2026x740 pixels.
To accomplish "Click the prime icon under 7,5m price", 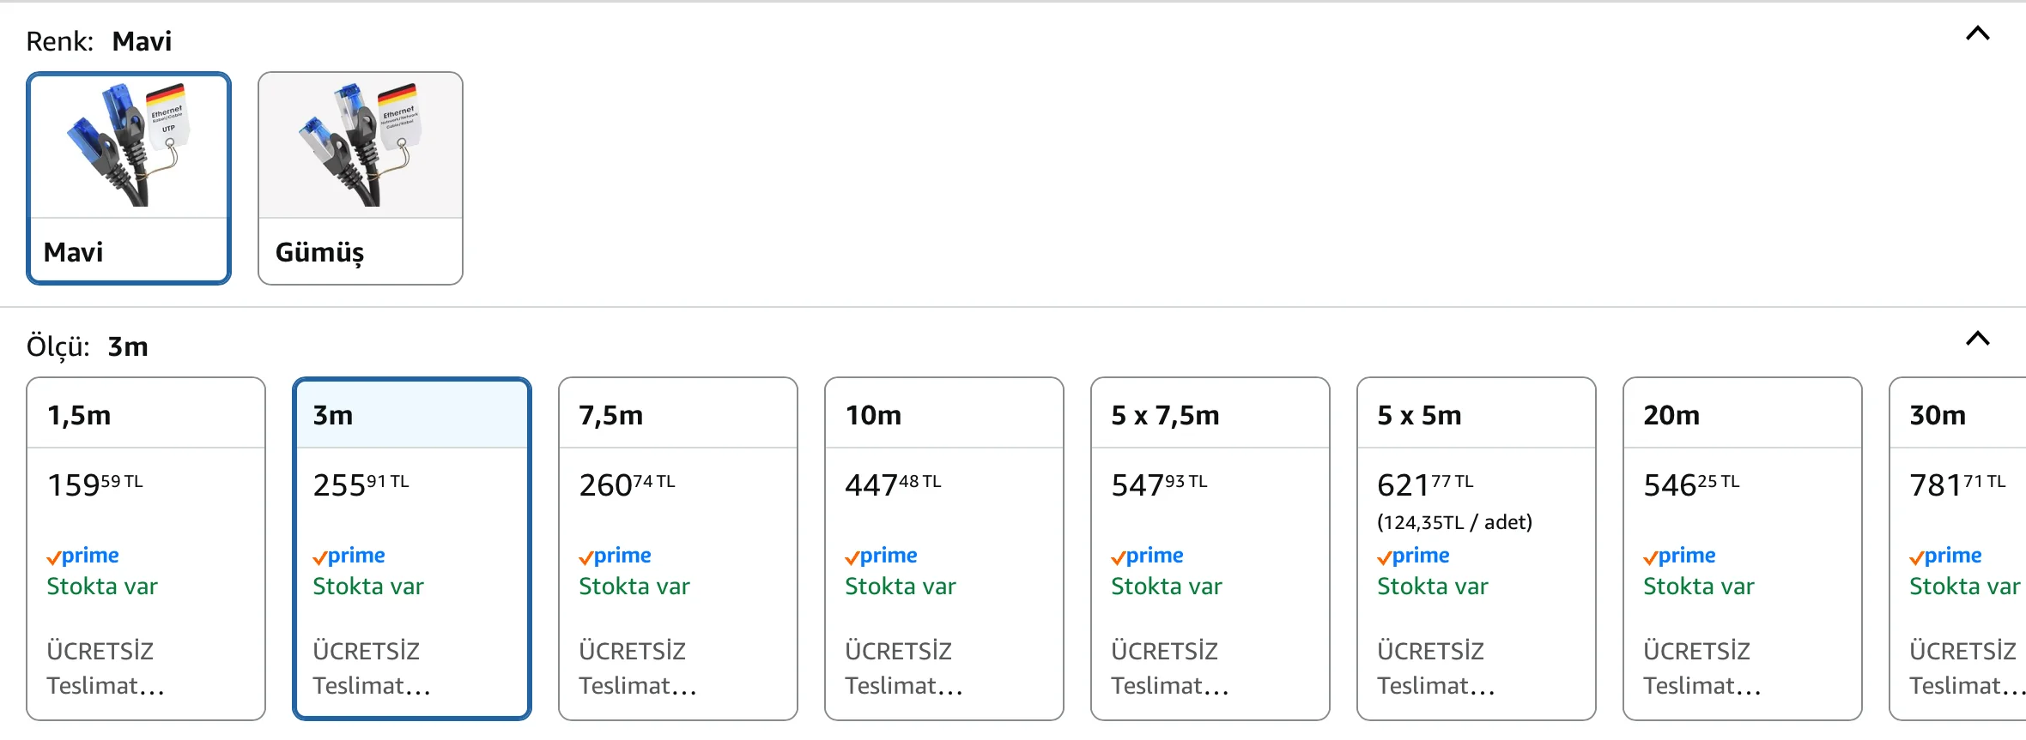I will [616, 556].
